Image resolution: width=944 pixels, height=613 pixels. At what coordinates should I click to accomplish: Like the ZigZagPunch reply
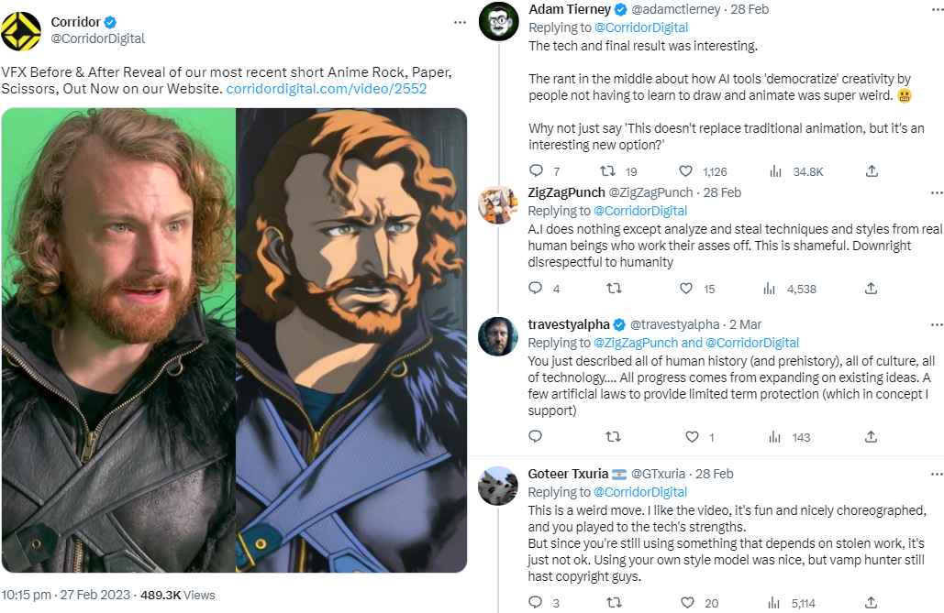tap(685, 289)
